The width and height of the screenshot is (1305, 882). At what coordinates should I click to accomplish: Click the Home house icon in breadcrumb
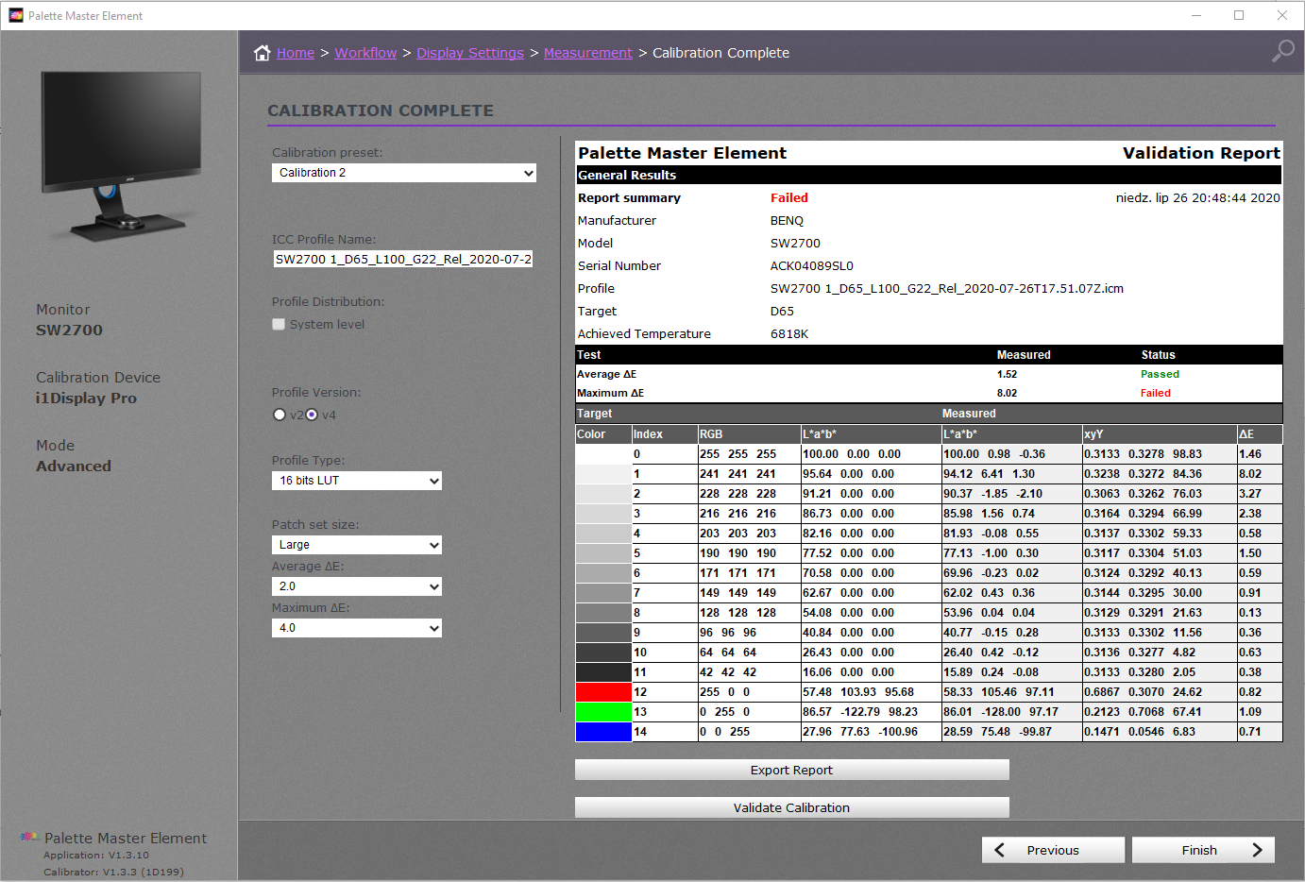tap(263, 53)
